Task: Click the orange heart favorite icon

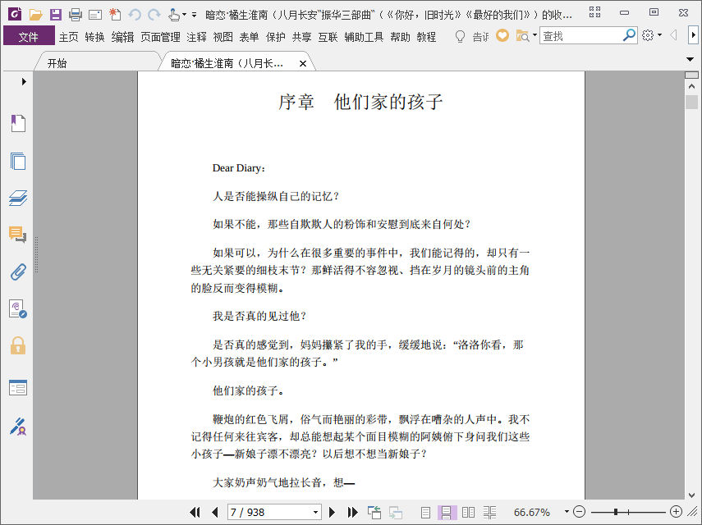Action: 502,35
